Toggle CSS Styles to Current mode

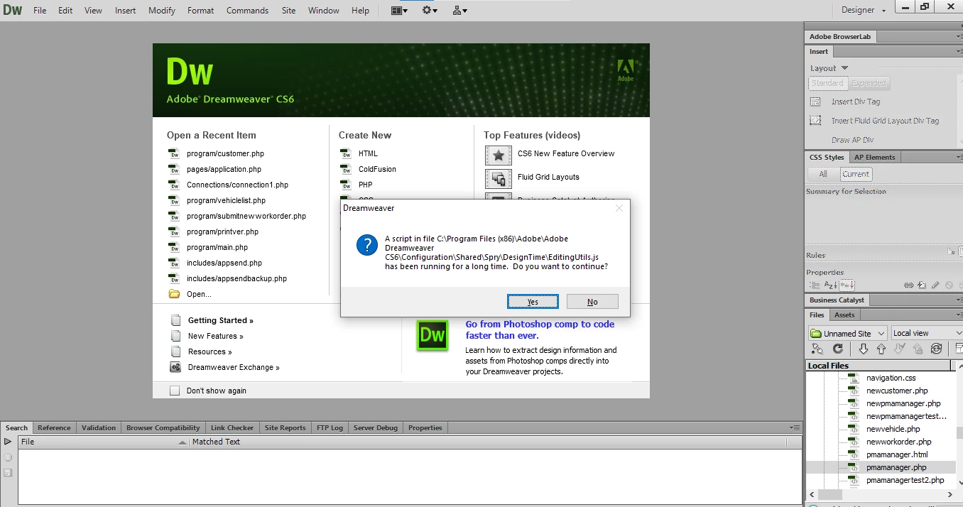tap(856, 174)
